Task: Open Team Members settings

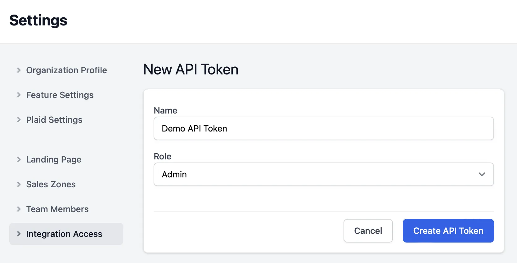Action: [x=57, y=209]
